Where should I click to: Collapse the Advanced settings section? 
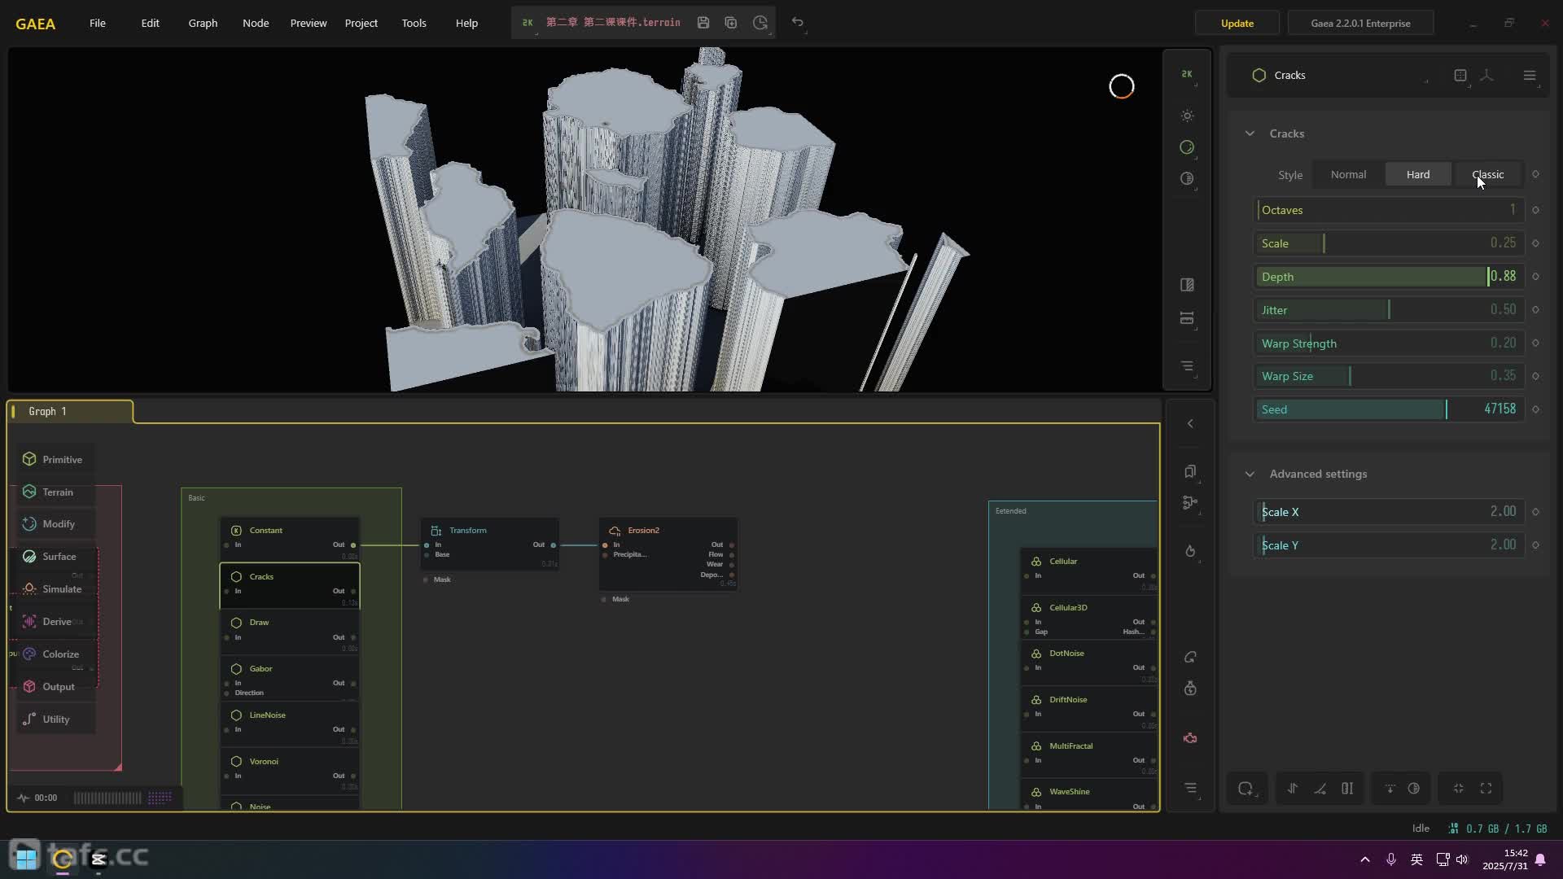1250,474
